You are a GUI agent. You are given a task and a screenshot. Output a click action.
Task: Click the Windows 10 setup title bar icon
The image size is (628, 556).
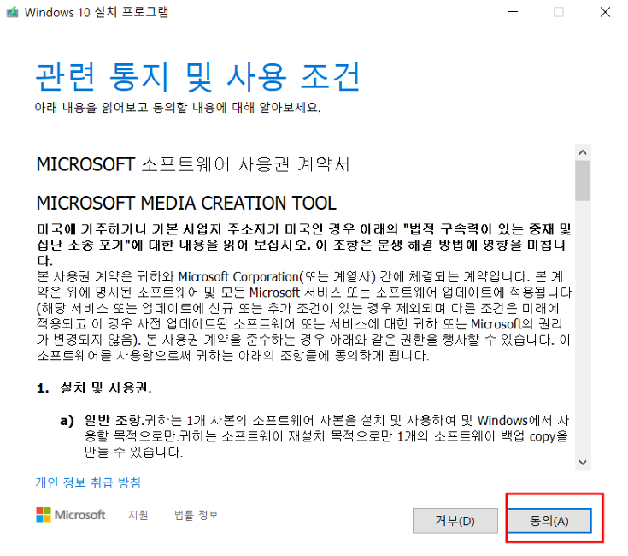(x=13, y=12)
